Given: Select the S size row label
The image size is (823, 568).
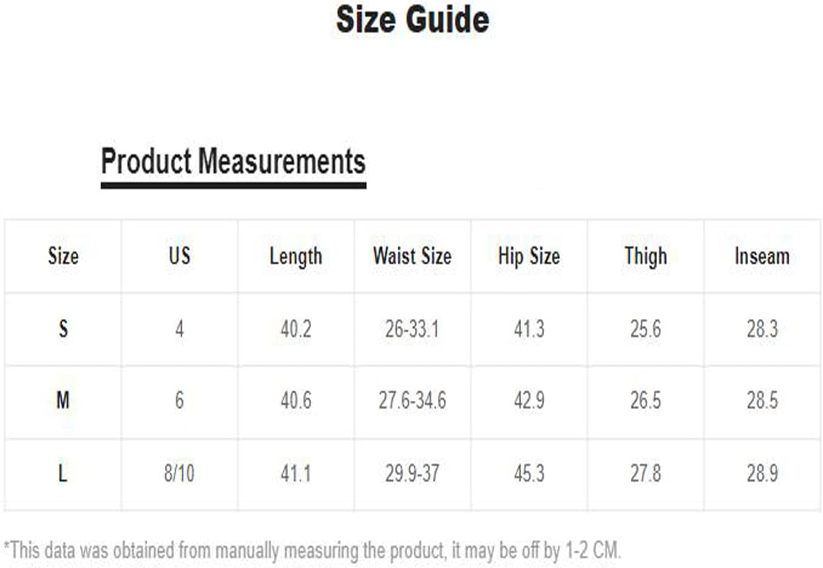Looking at the screenshot, I should tap(63, 328).
